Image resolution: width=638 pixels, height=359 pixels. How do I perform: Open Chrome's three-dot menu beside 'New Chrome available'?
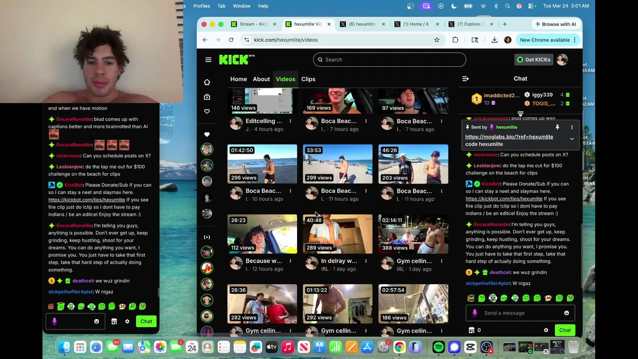tap(575, 40)
